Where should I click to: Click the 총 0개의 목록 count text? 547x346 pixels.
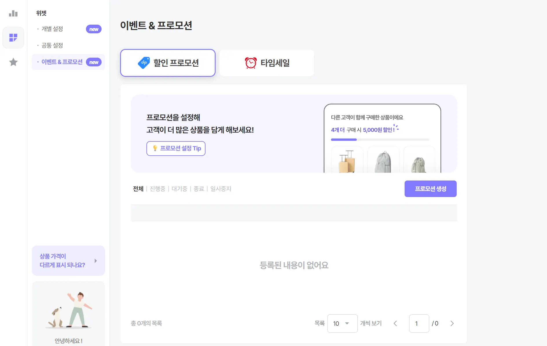tap(146, 323)
